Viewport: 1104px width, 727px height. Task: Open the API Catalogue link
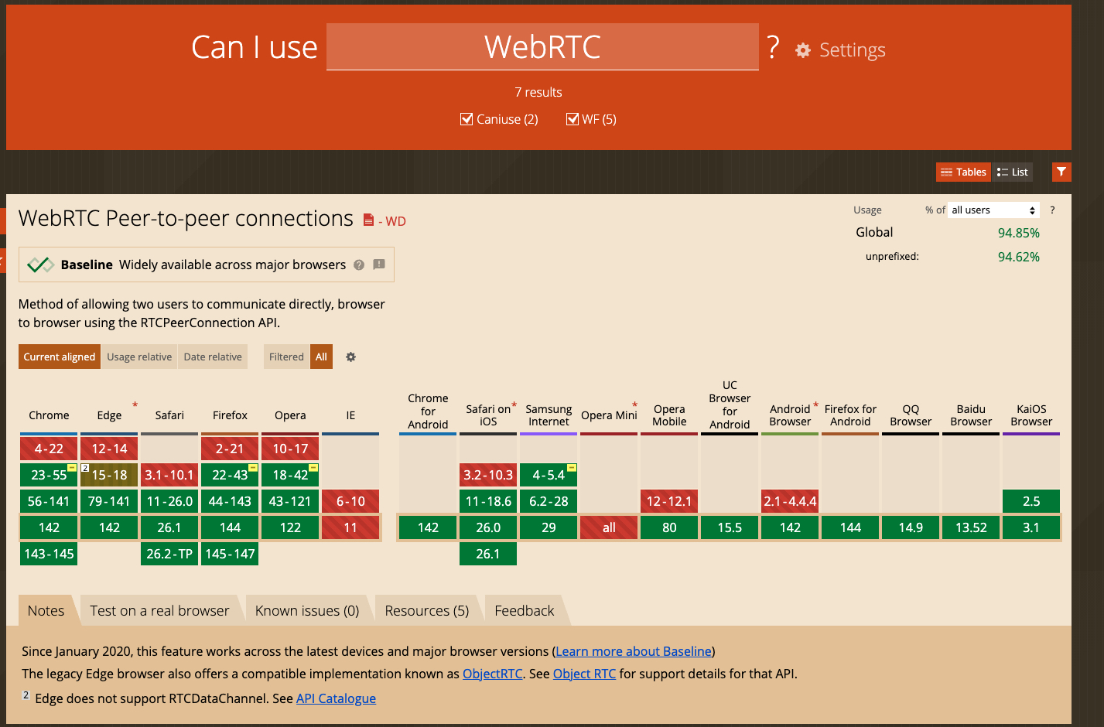point(336,698)
